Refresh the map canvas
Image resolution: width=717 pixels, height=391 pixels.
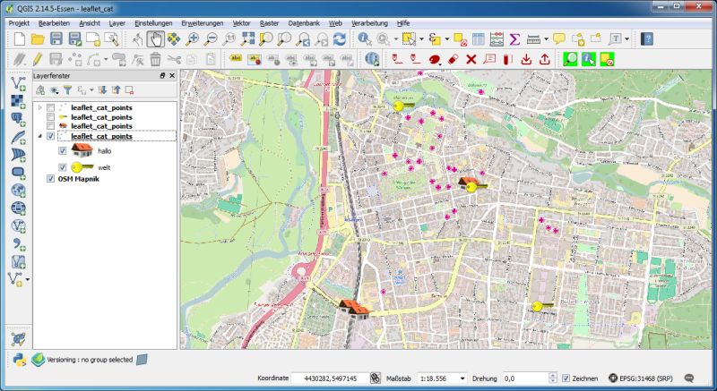click(340, 38)
